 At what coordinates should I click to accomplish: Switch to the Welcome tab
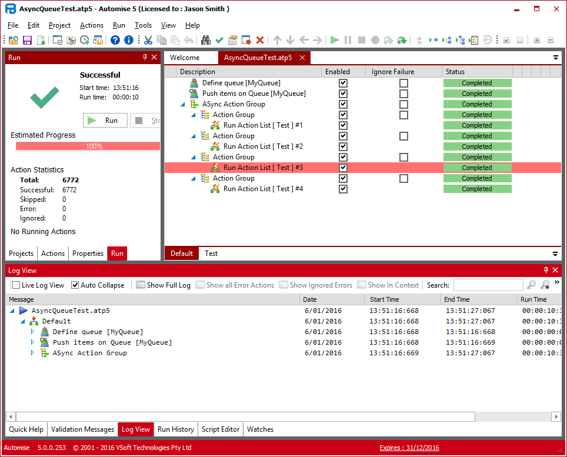click(185, 58)
